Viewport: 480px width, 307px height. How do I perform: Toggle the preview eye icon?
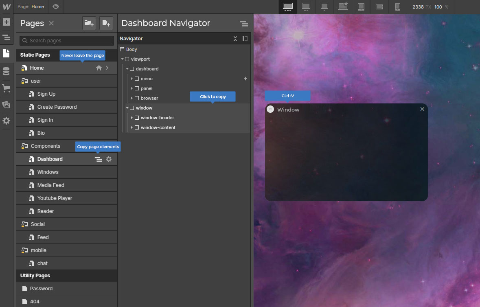[x=56, y=7]
